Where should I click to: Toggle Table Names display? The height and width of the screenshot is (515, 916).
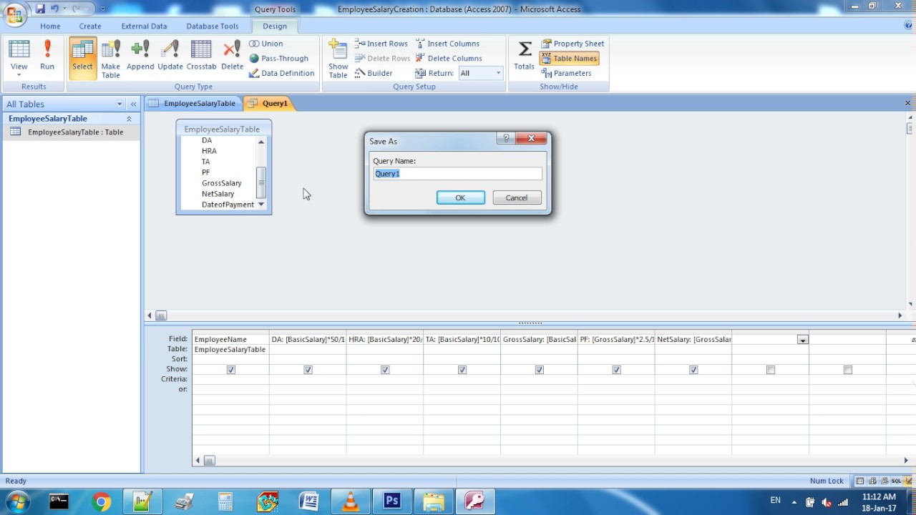[x=569, y=59]
